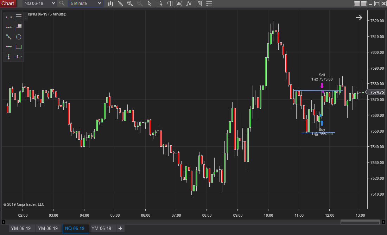Select the 7574.75 current price marker
The width and height of the screenshot is (387, 235).
coord(375,92)
